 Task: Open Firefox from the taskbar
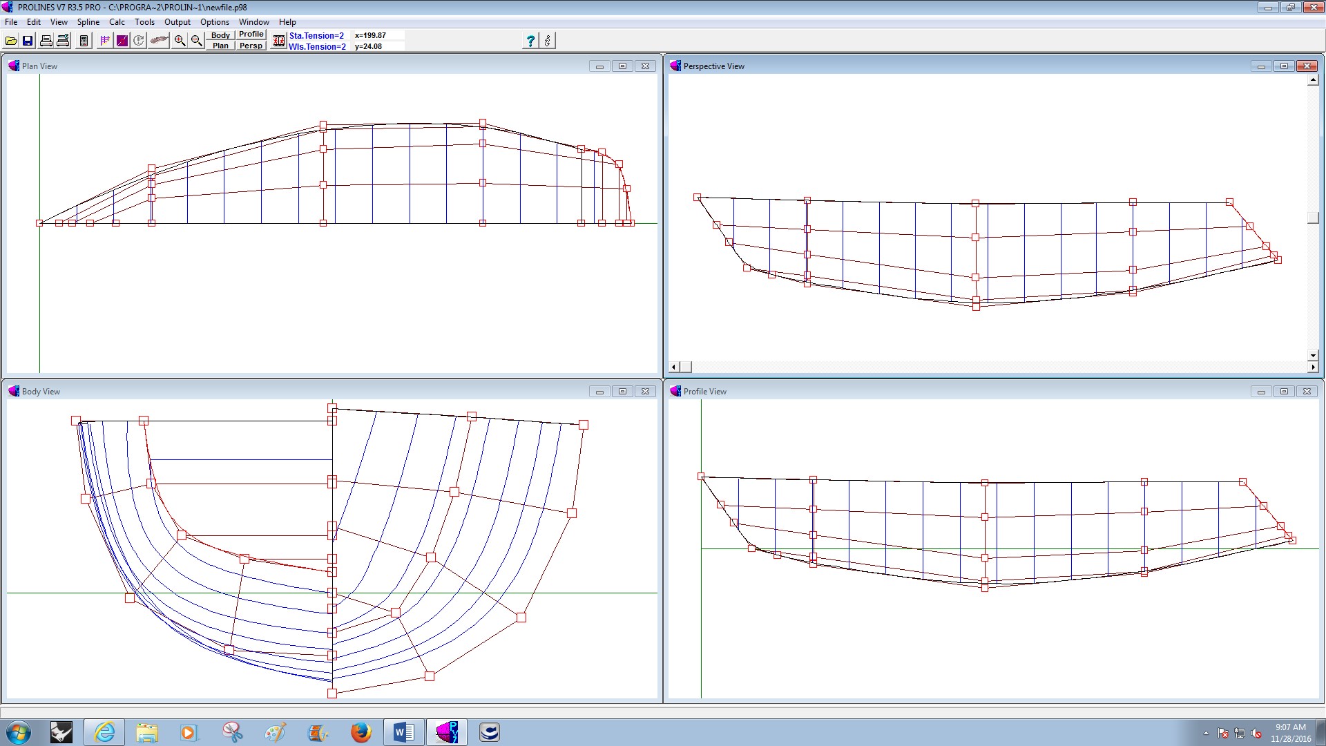[360, 732]
